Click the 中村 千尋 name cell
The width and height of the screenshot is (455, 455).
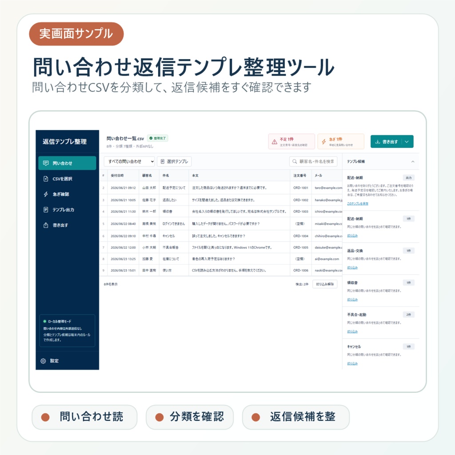coord(149,236)
